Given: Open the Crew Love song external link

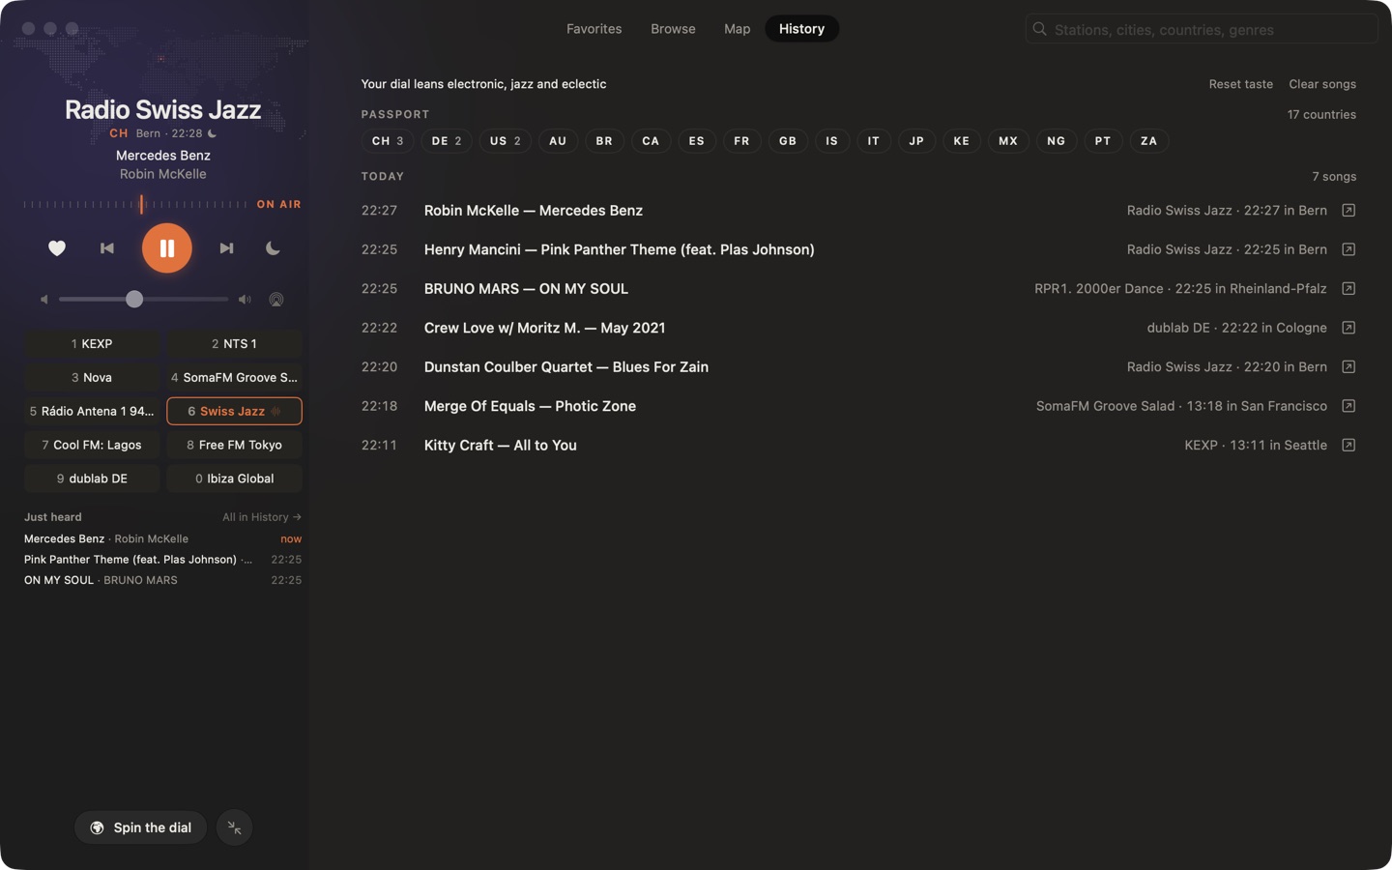Looking at the screenshot, I should pos(1348,328).
